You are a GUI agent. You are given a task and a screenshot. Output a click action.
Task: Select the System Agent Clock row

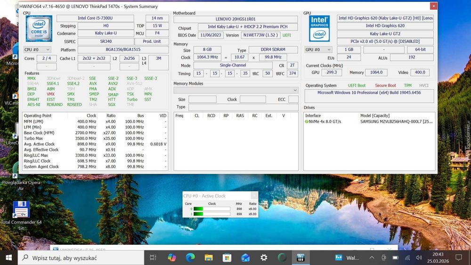click(x=95, y=167)
